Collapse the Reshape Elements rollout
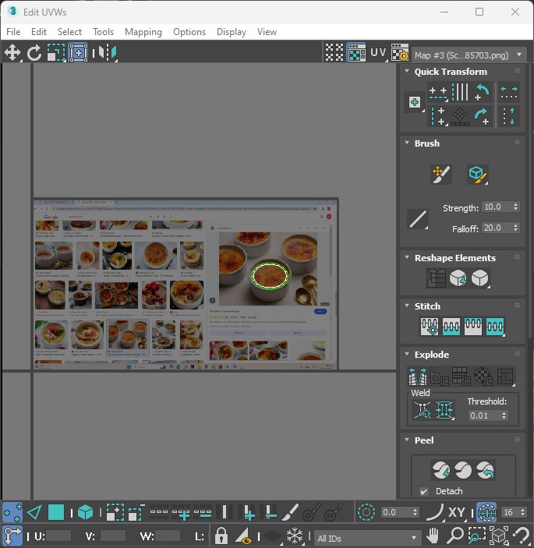This screenshot has height=548, width=534. 407,257
